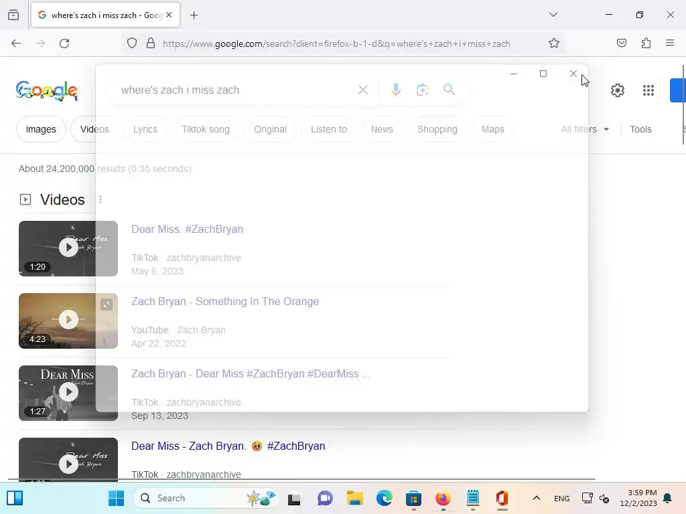Open search Tools options
Image resolution: width=686 pixels, height=514 pixels.
click(640, 129)
